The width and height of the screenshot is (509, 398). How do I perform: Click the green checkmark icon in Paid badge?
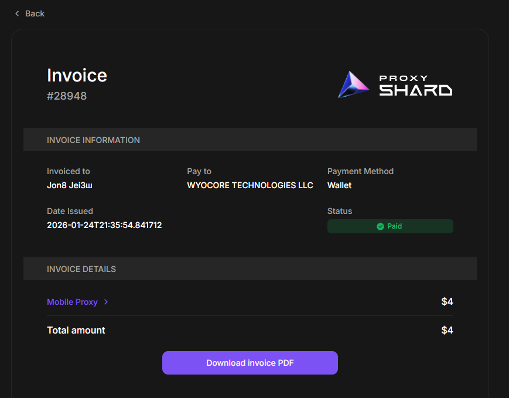pos(380,226)
